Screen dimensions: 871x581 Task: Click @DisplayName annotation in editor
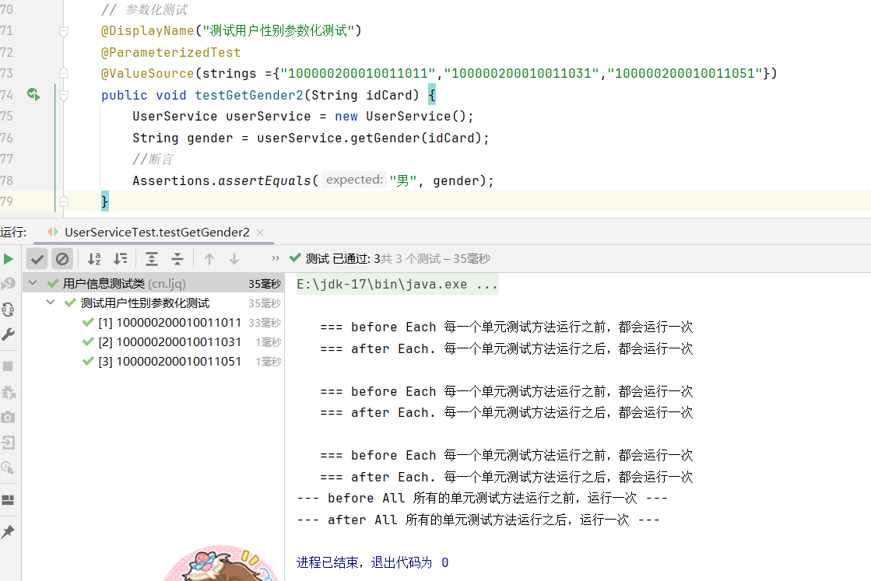click(147, 30)
